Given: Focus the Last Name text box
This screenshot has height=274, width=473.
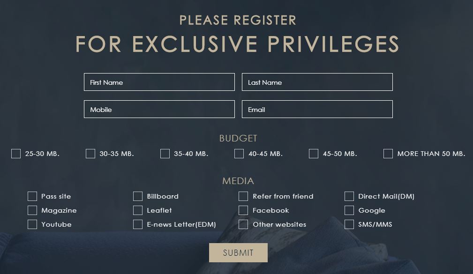Looking at the screenshot, I should coord(317,82).
